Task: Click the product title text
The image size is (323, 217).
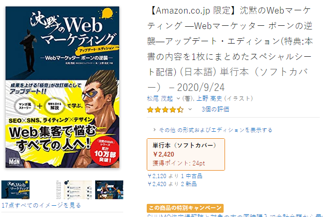Action: [230, 49]
